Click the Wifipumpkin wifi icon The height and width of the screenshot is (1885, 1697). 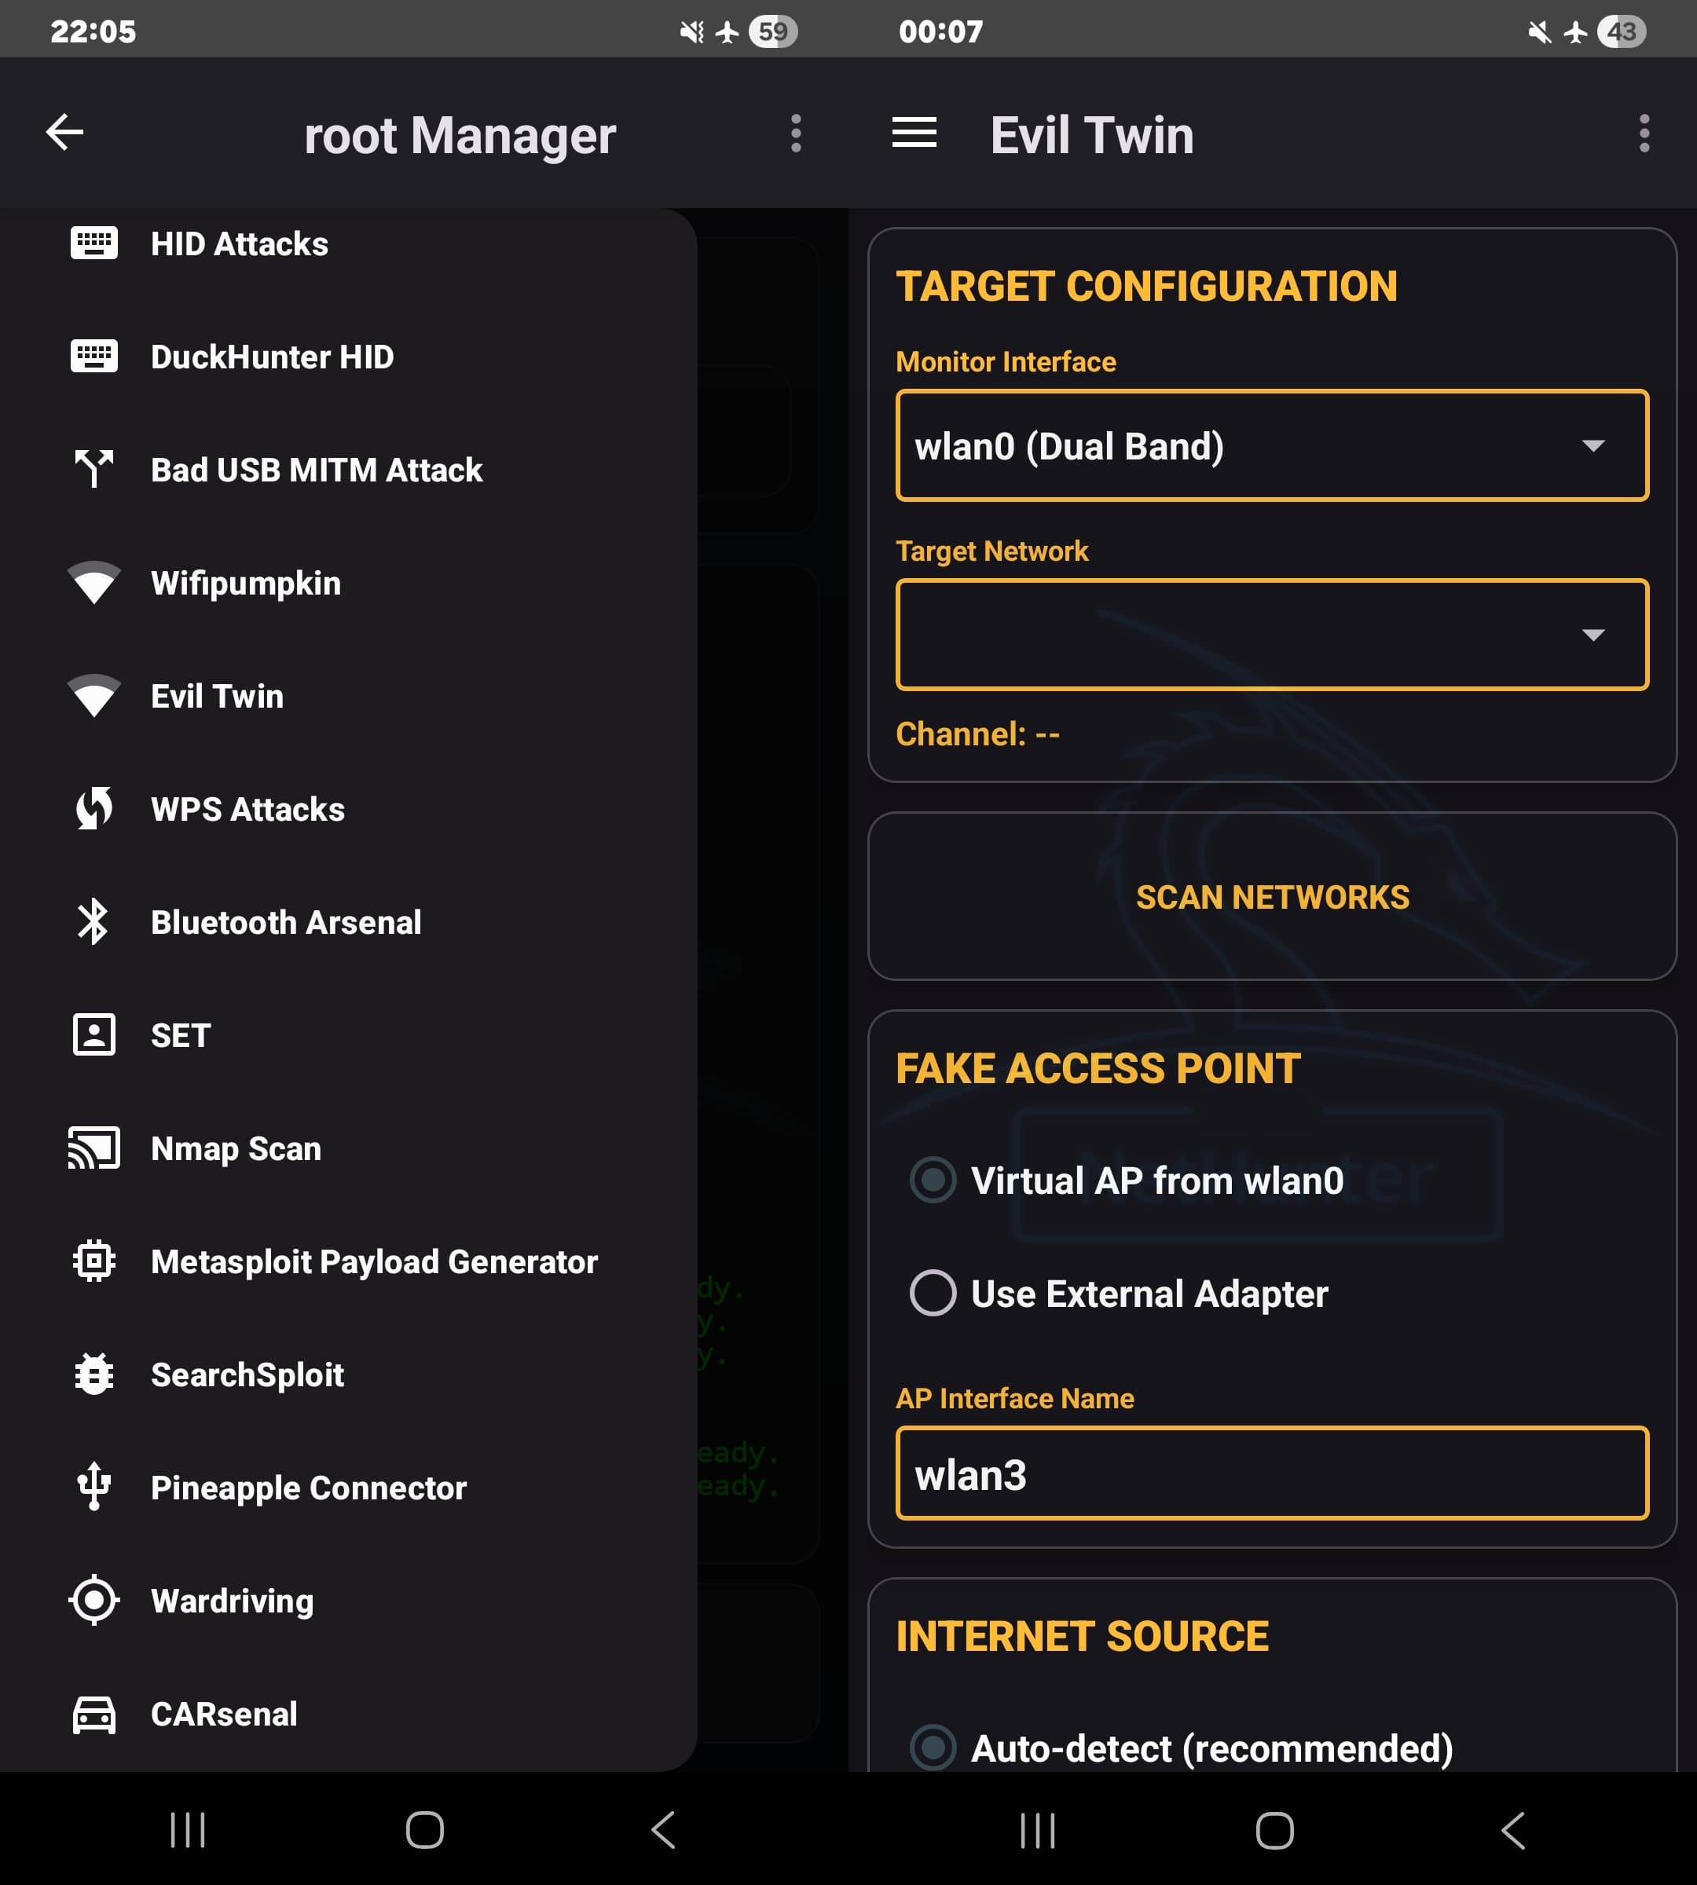point(94,583)
